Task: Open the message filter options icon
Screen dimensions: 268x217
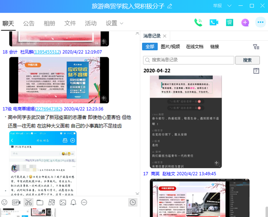Action: coord(256,47)
